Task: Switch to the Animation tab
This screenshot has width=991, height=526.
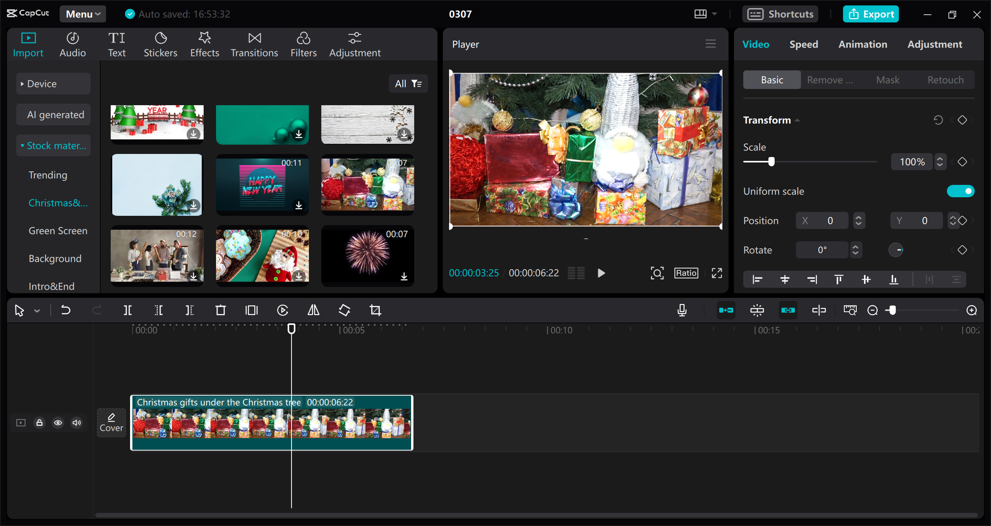Action: point(862,44)
